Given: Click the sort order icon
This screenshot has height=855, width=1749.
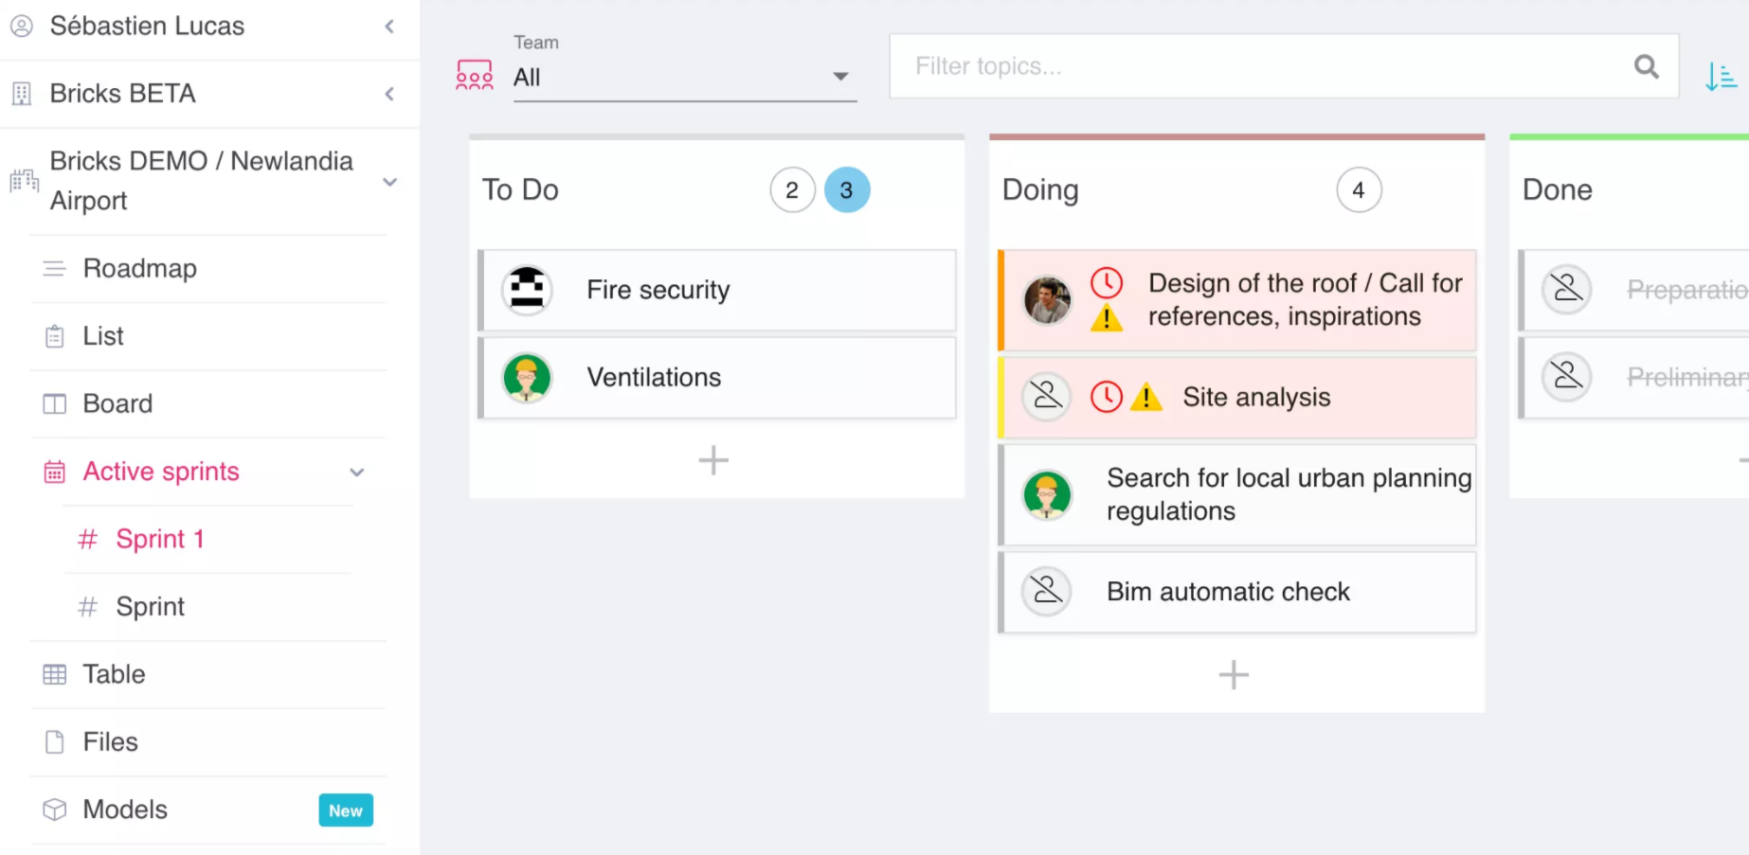Looking at the screenshot, I should [x=1722, y=77].
